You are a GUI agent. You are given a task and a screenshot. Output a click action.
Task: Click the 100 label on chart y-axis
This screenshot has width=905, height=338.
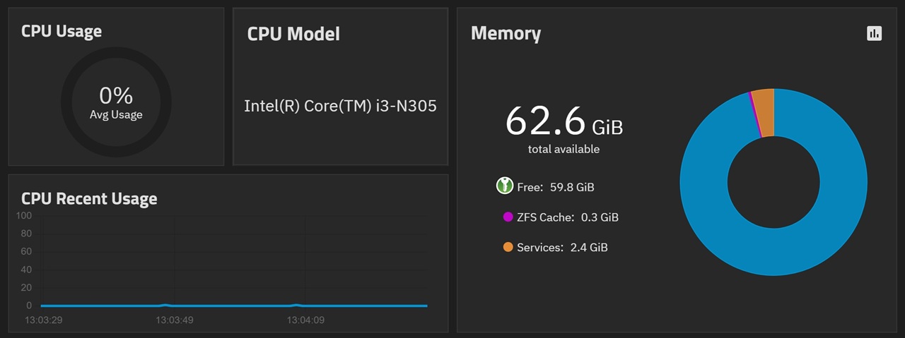(25, 215)
